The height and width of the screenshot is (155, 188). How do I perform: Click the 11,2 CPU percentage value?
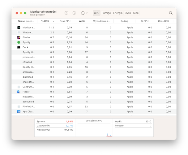point(51,28)
